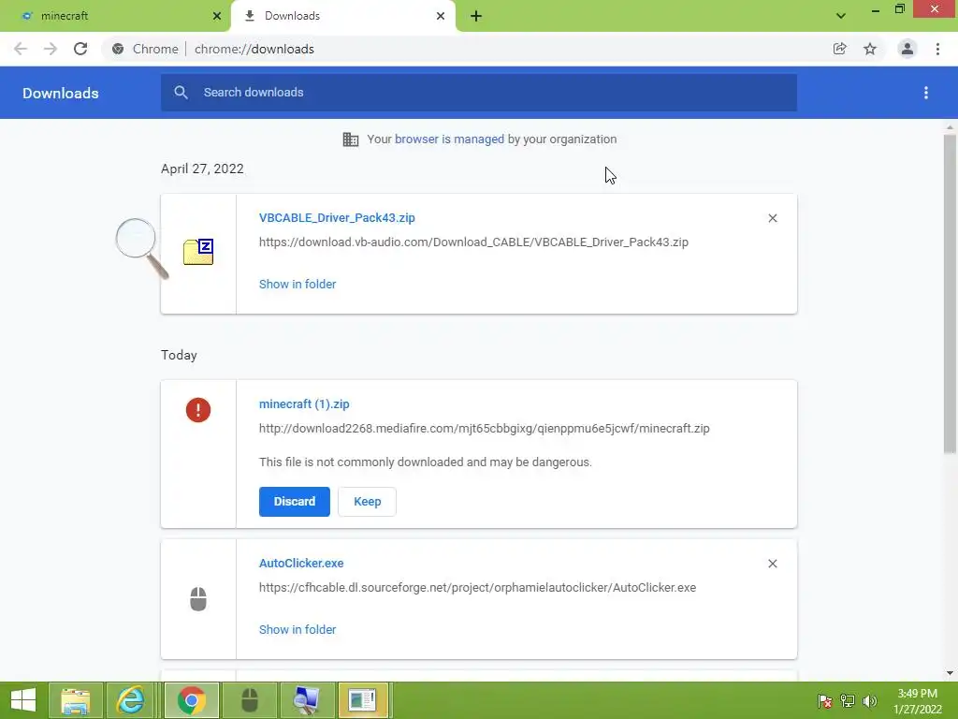
Task: Remove AutoClicker.exe from list
Action: click(773, 564)
